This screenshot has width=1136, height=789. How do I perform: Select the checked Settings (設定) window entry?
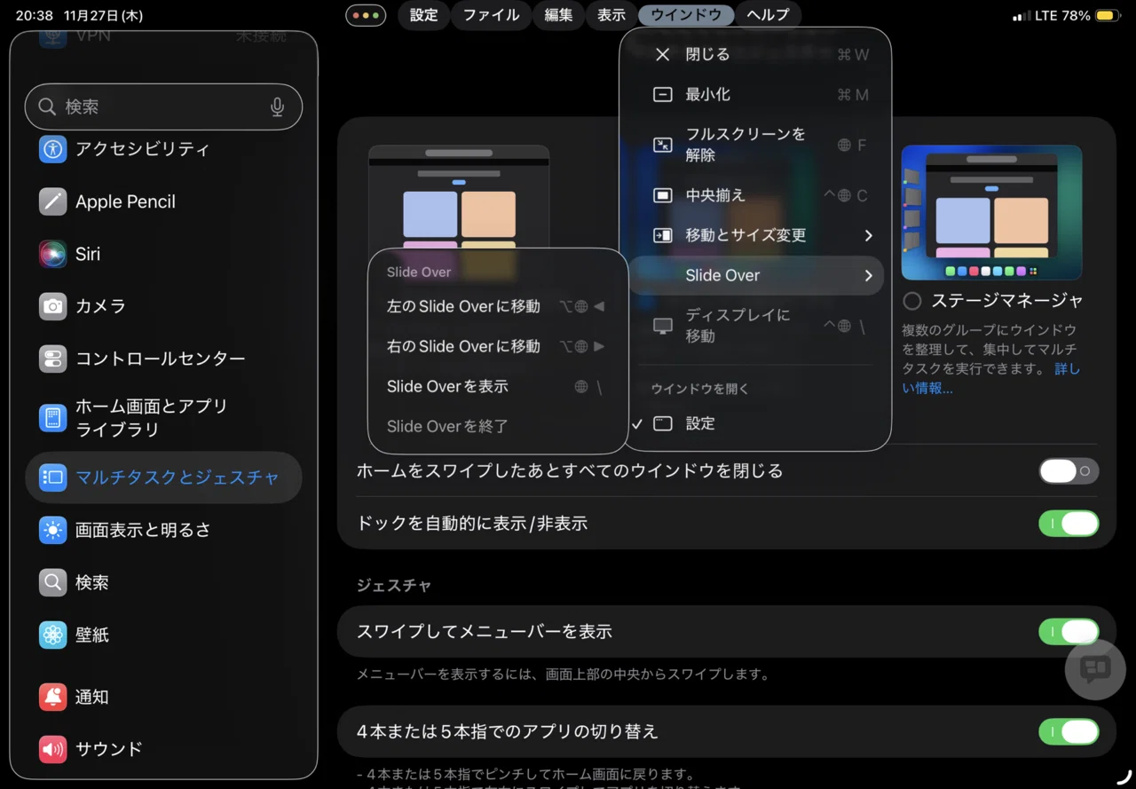[x=755, y=423]
